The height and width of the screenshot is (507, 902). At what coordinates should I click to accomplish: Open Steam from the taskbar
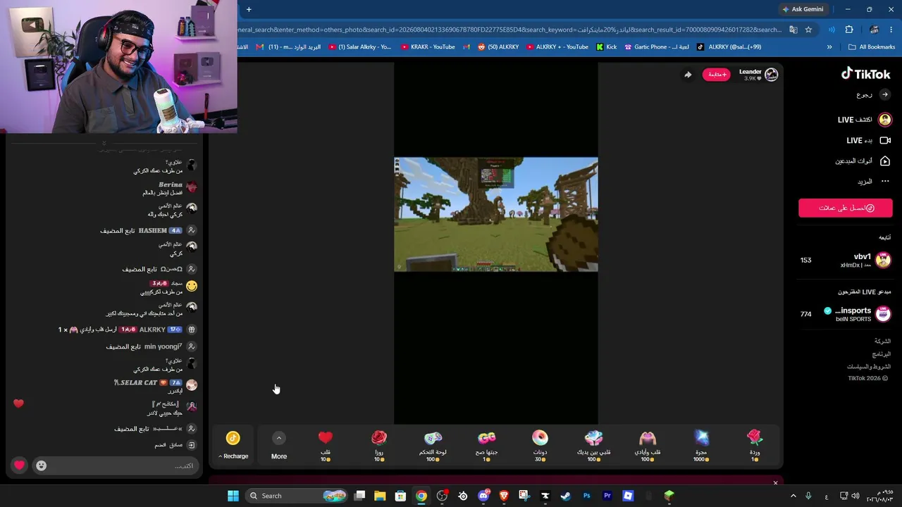pyautogui.click(x=566, y=496)
